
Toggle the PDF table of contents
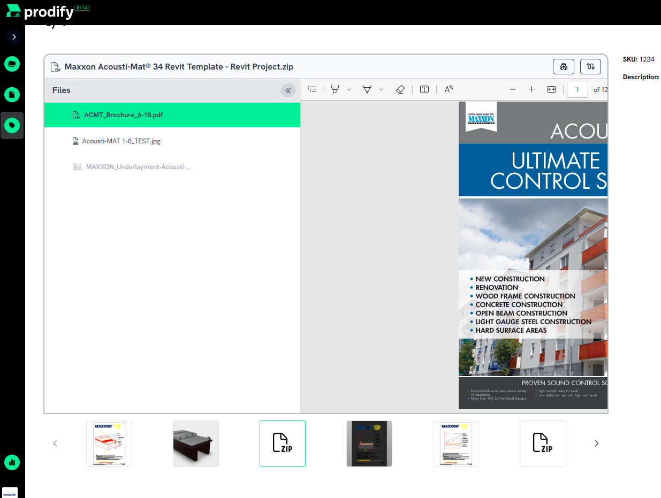click(313, 89)
